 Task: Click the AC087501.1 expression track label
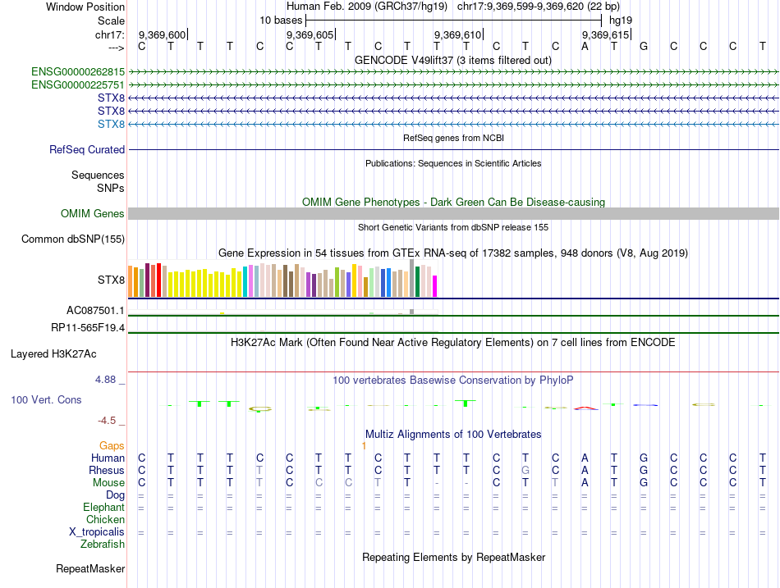click(95, 311)
